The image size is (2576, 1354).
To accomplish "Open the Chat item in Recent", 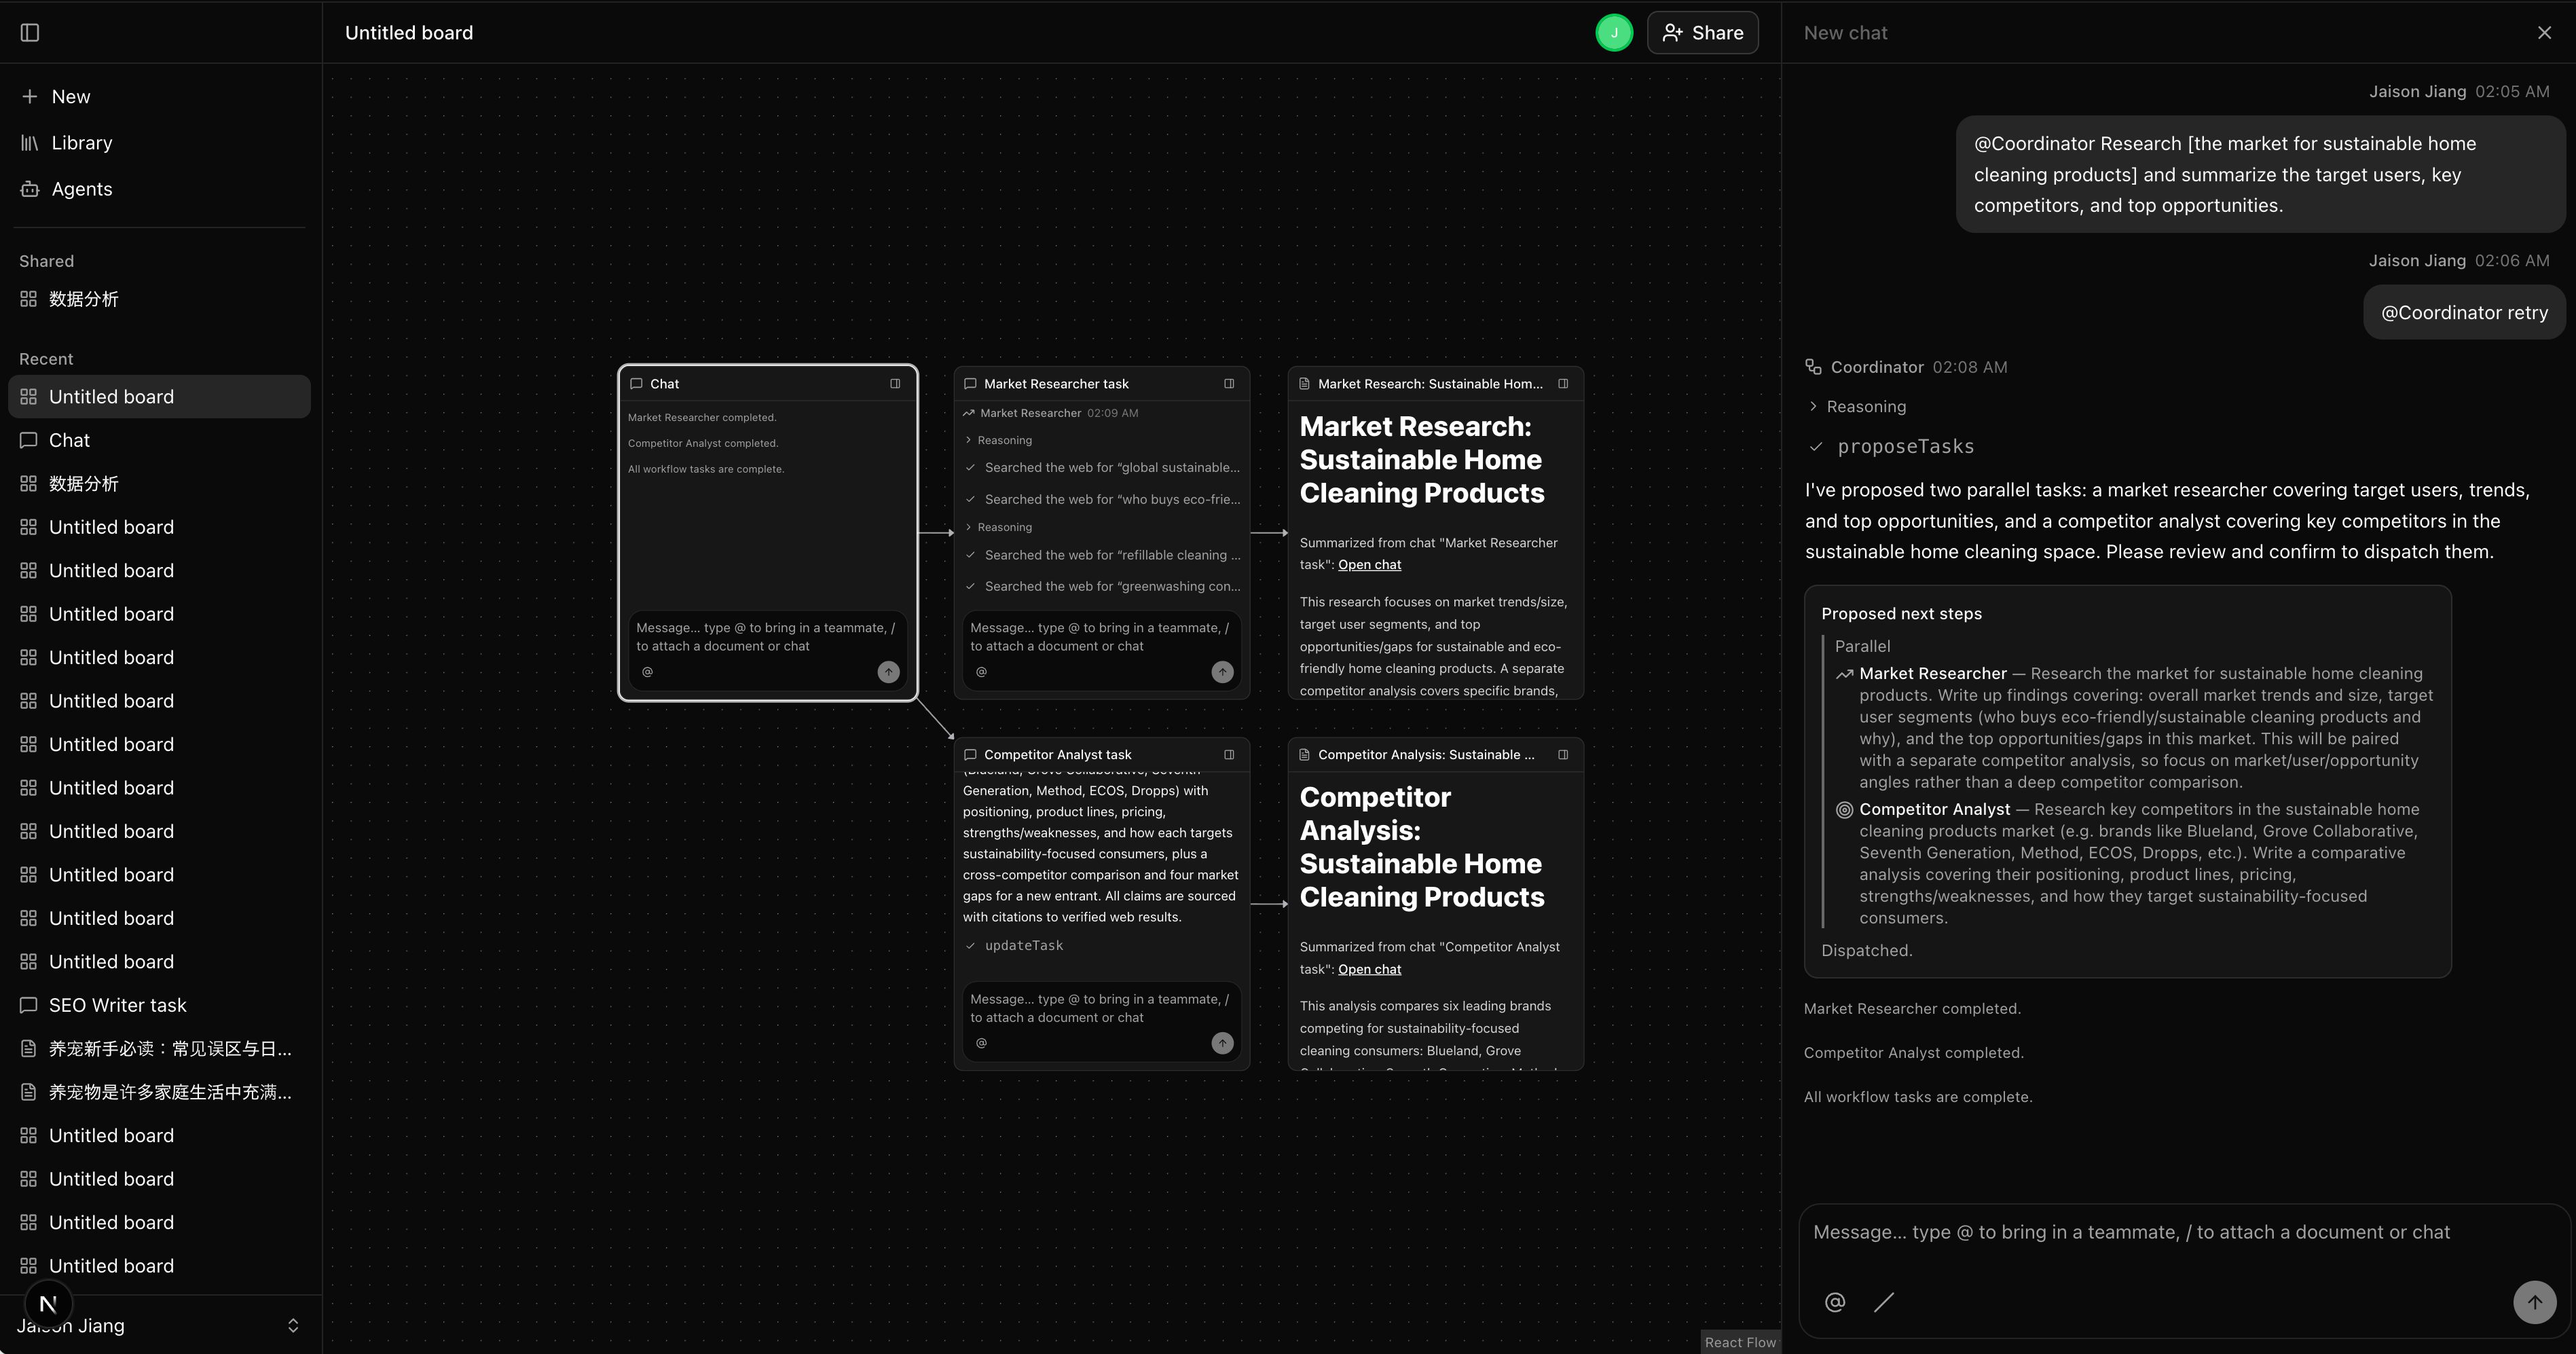I will point(160,440).
